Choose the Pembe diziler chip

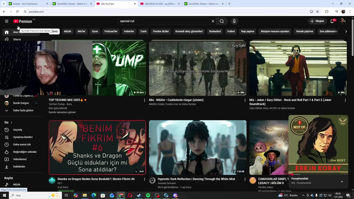(x=161, y=32)
